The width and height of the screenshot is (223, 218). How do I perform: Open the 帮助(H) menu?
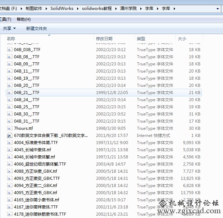tap(24, 19)
